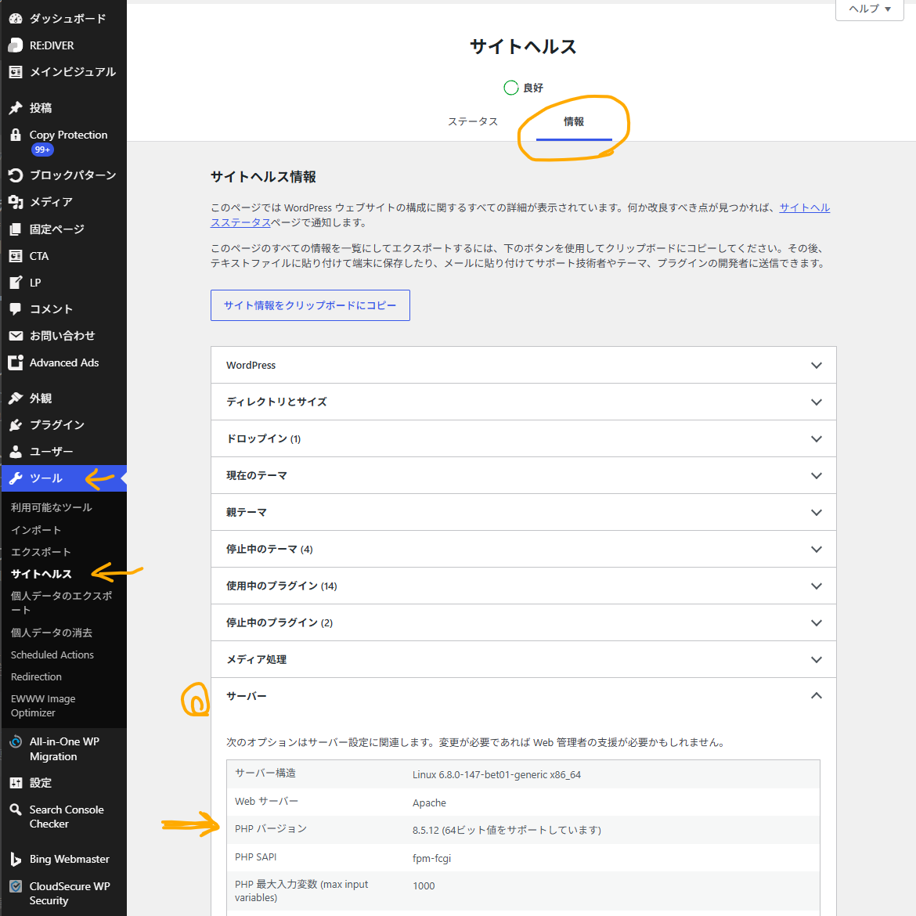Click the 固定ページ pages icon
Screen dimensions: 916x916
point(16,229)
